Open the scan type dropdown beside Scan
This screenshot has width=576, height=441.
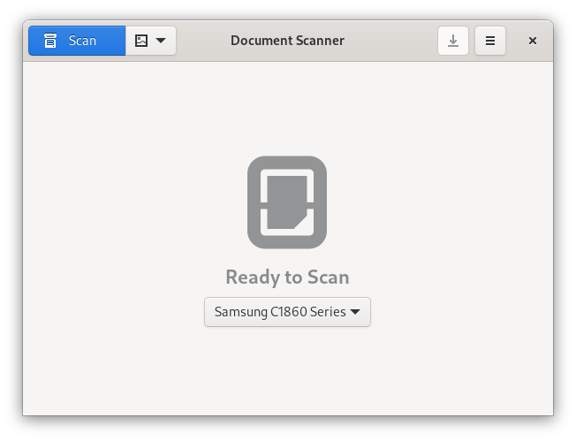point(150,41)
